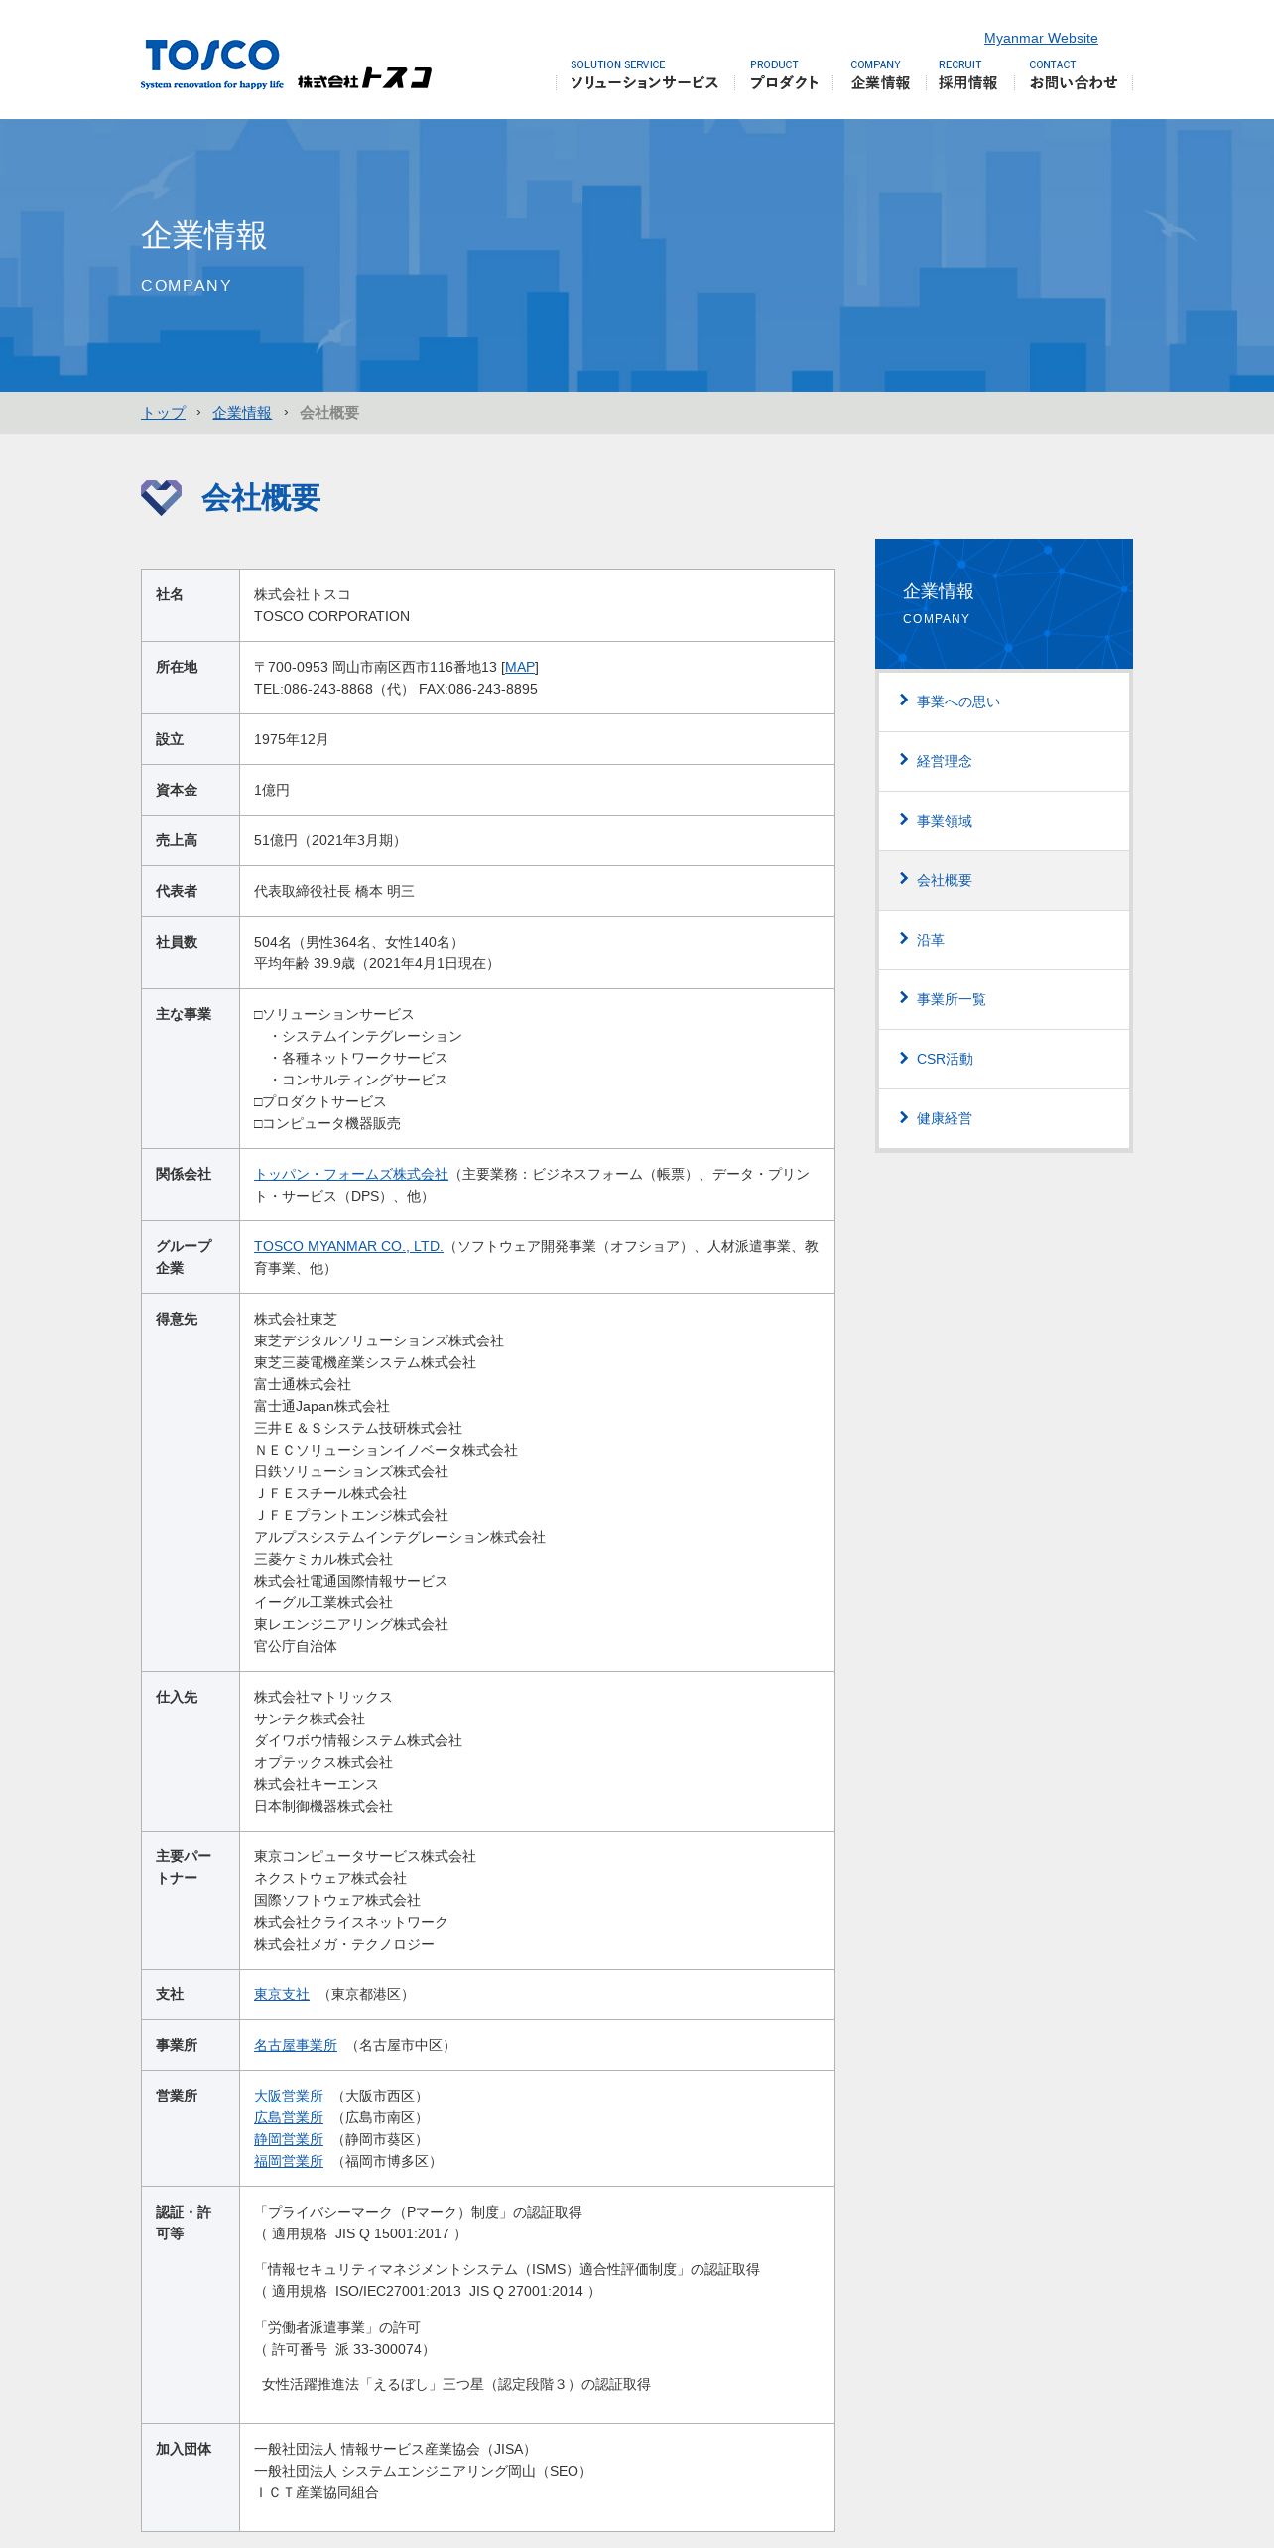Click the 加入団体 row header

coord(184,2449)
